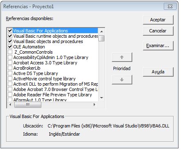Enable the Z_CommonControls reference
Screen dimensions: 181x150
point(10,52)
